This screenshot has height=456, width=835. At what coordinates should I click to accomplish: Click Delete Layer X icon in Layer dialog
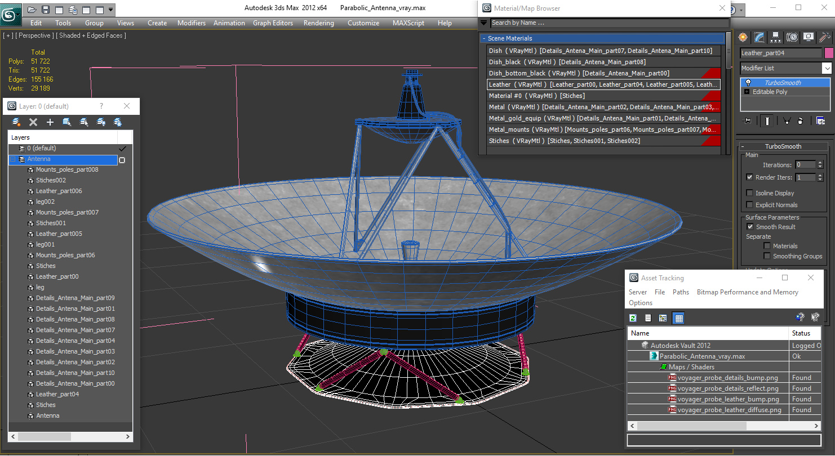point(33,122)
